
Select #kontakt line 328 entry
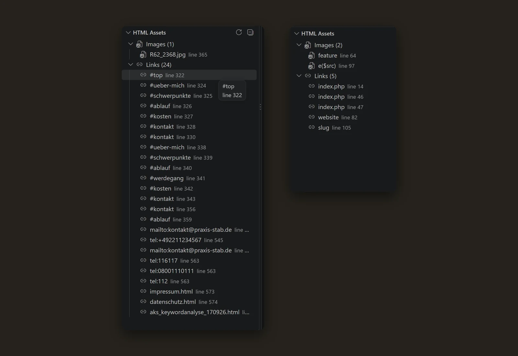coord(189,127)
